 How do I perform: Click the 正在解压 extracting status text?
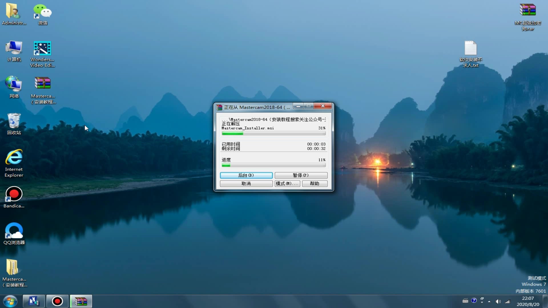point(231,124)
